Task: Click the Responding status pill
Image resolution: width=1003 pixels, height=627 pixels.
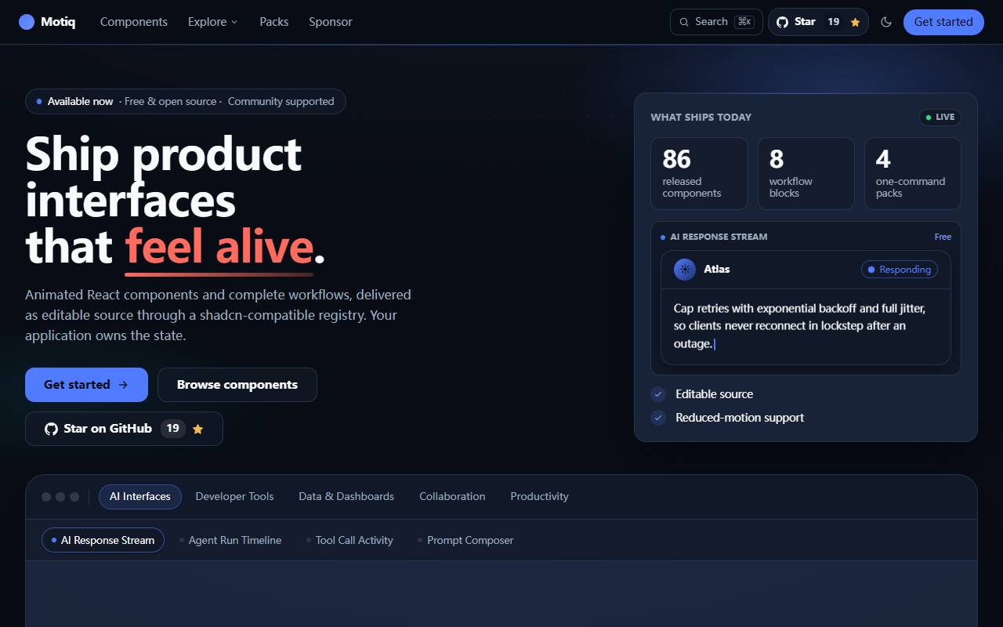Action: tap(899, 270)
